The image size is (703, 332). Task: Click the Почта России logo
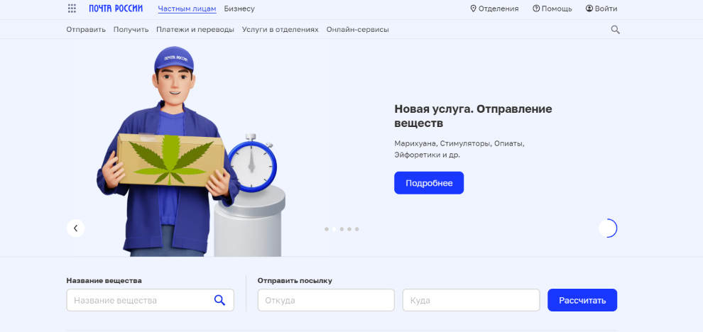116,9
